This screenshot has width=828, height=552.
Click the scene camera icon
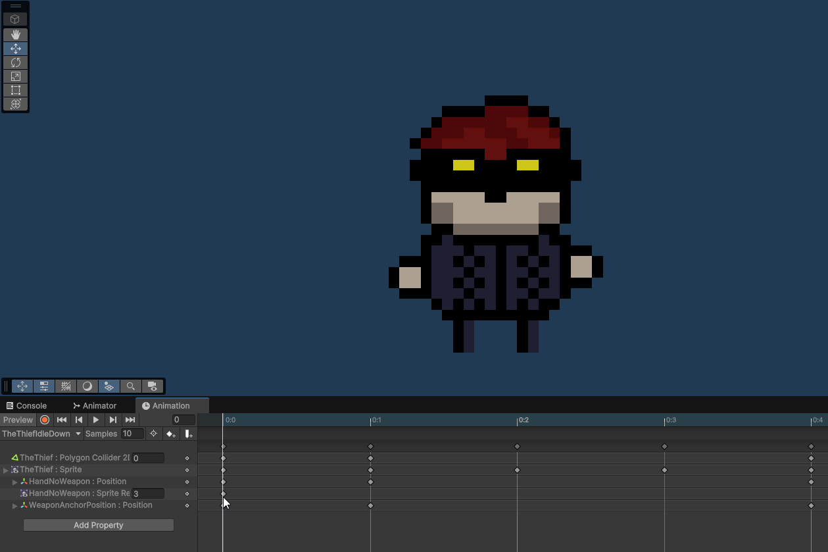coord(153,386)
